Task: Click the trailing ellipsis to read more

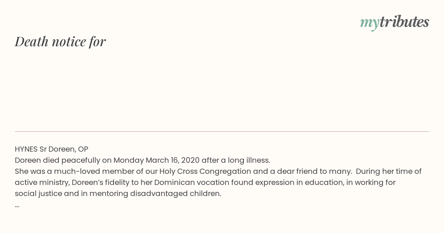Action: point(17,206)
